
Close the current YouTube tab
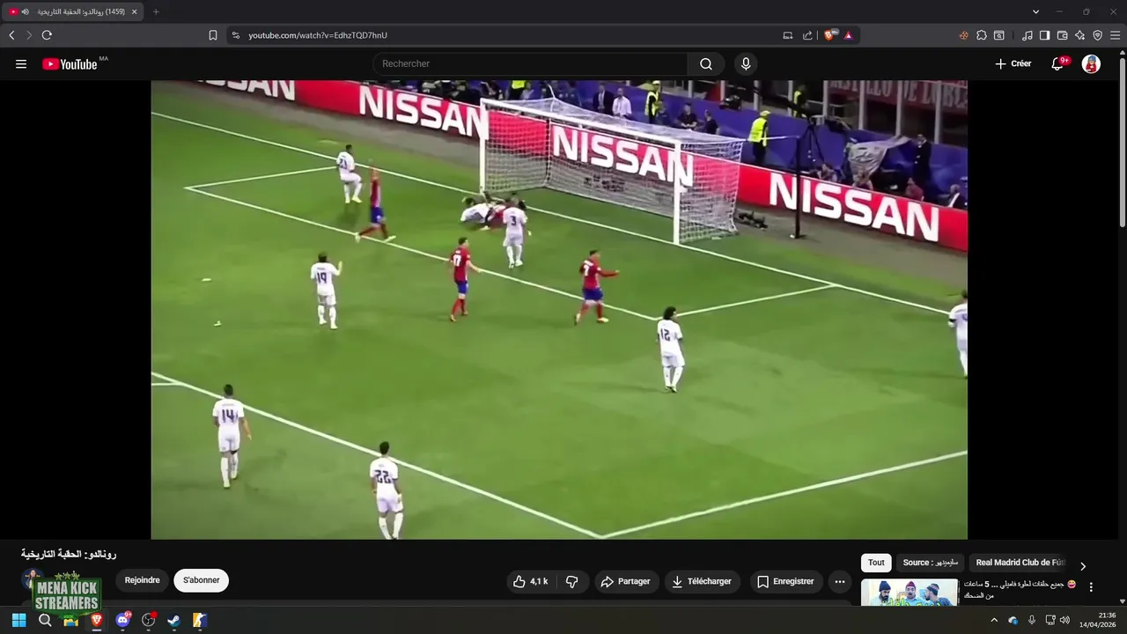(x=134, y=11)
